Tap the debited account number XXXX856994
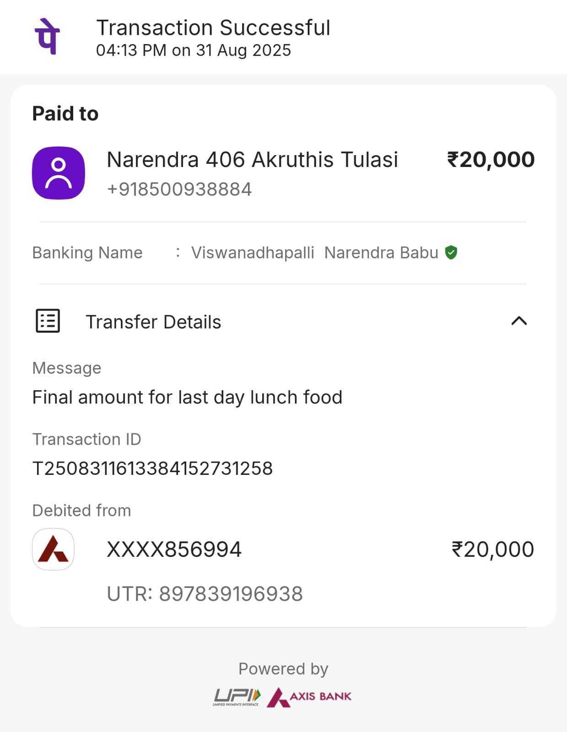The width and height of the screenshot is (567, 732). 174,549
